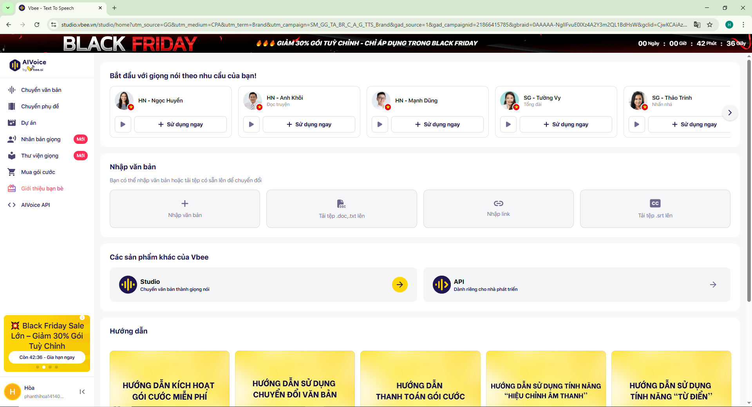The image size is (752, 407).
Task: Play HN - Anh Khôi voice sample
Action: [251, 124]
